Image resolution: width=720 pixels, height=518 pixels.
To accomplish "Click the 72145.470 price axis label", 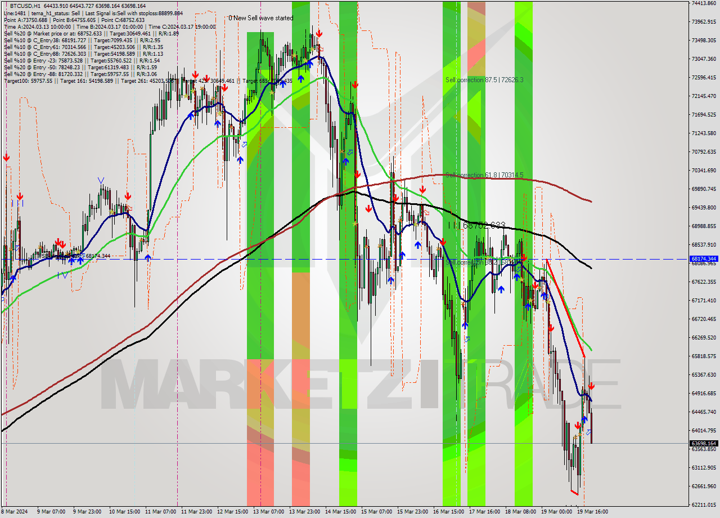I will click(704, 96).
